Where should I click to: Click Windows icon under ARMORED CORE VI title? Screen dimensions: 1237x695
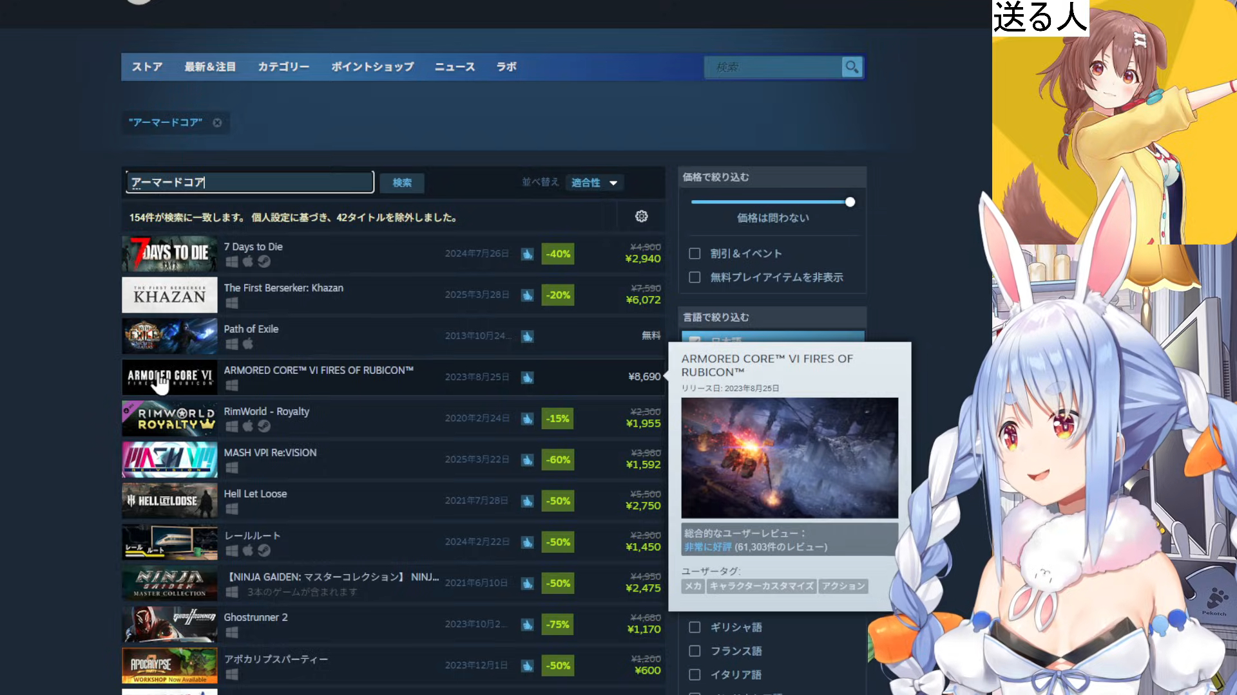pyautogui.click(x=232, y=385)
